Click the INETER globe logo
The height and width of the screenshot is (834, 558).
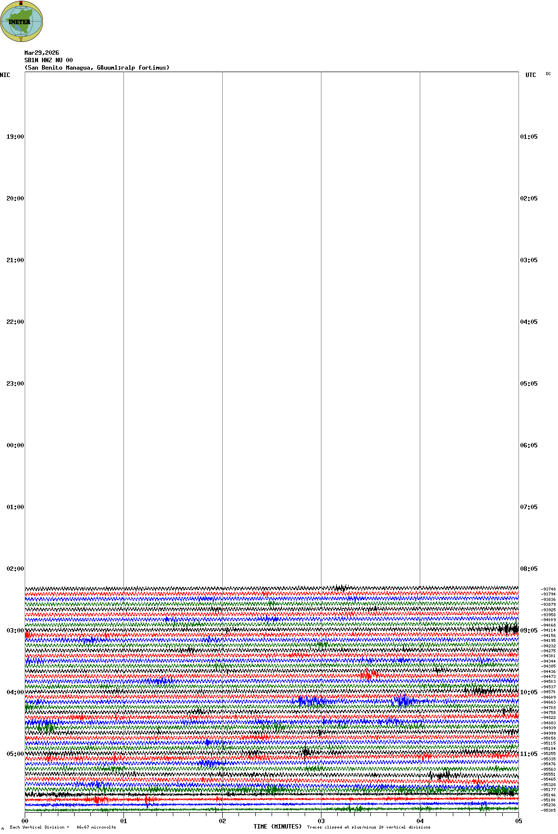[x=21, y=21]
